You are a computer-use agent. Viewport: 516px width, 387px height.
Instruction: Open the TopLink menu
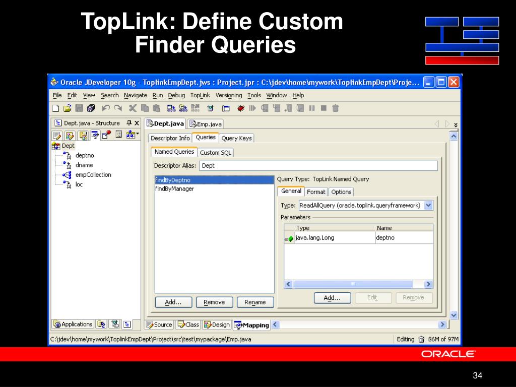pyautogui.click(x=200, y=95)
